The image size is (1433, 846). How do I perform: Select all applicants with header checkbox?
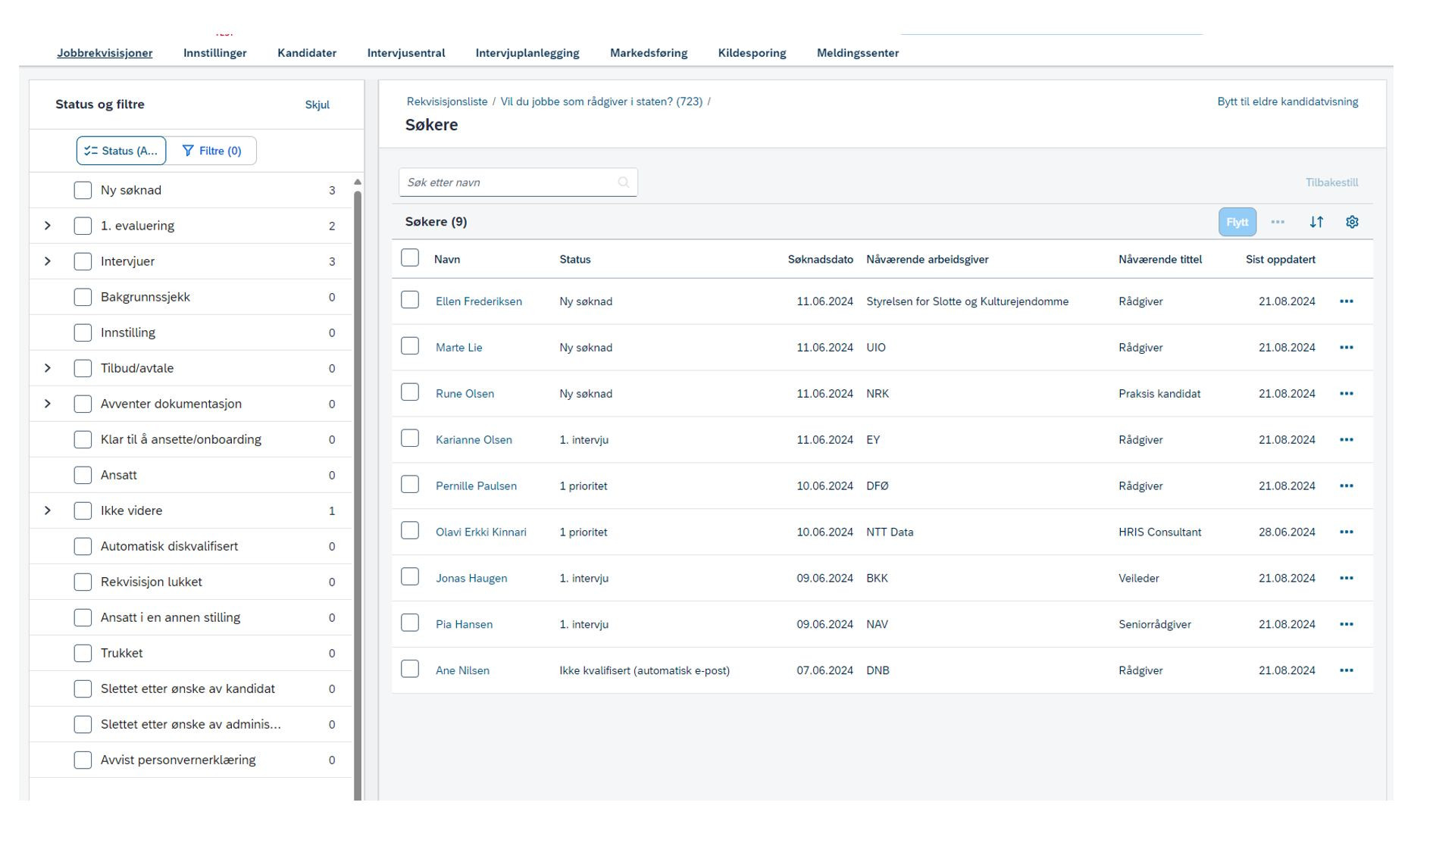tap(410, 258)
